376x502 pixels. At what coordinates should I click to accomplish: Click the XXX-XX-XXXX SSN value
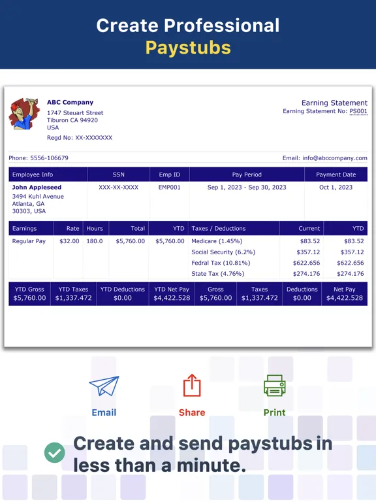click(118, 188)
